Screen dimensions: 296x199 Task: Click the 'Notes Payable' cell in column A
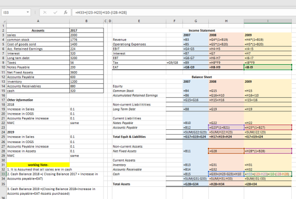coord(38,67)
